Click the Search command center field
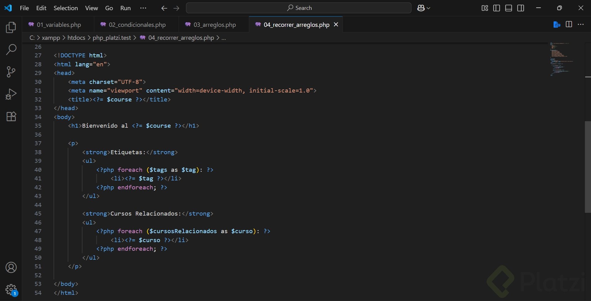This screenshot has height=301, width=591. coord(298,8)
